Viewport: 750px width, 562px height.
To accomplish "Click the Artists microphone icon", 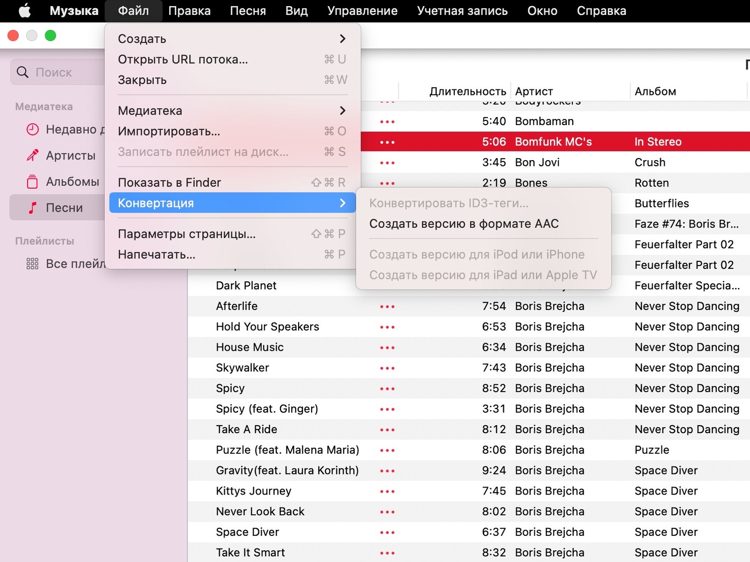I will tap(32, 155).
